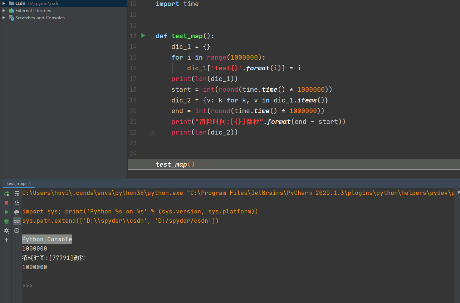Image resolution: width=460 pixels, height=303 pixels.
Task: Open command history with the clock icon
Action: click(x=17, y=231)
